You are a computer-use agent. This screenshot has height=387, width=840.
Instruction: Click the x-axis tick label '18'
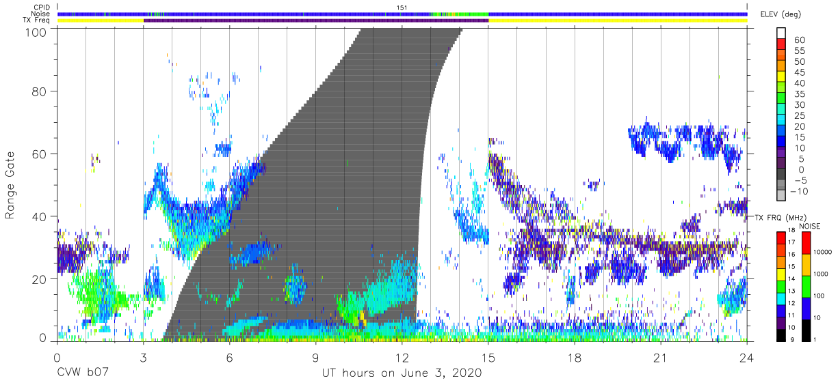tap(574, 358)
